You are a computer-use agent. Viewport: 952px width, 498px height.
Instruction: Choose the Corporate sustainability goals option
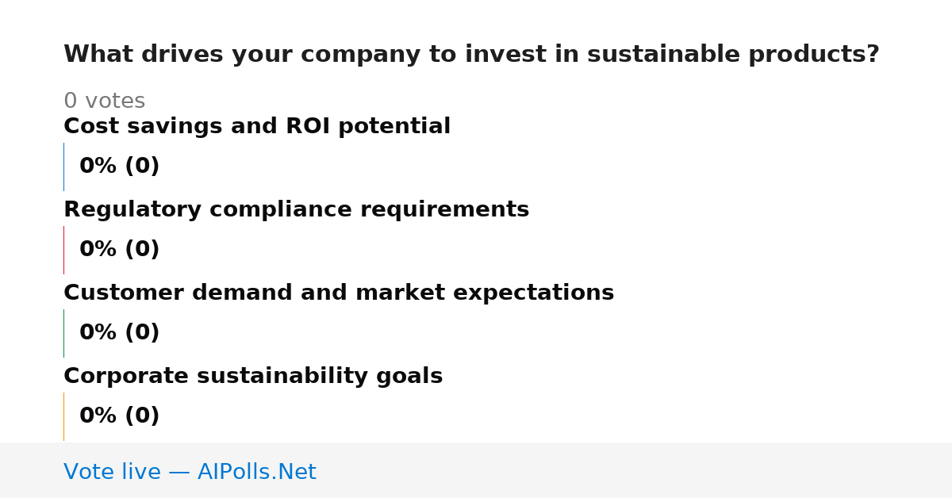coord(253,377)
